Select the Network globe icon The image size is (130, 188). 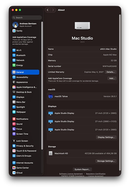click(x=14, y=60)
